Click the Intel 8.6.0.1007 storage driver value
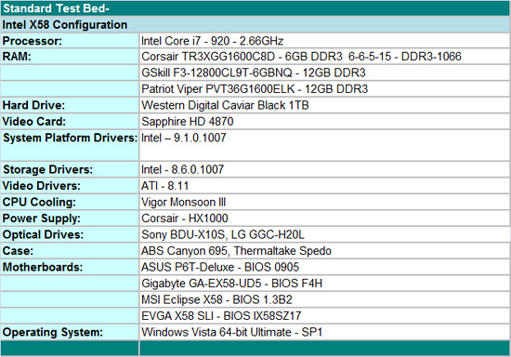511x357 pixels. point(182,169)
